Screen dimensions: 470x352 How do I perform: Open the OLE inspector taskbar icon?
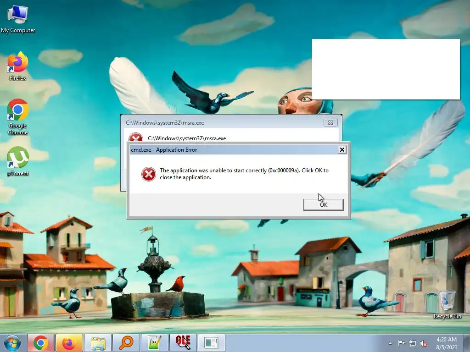click(183, 343)
